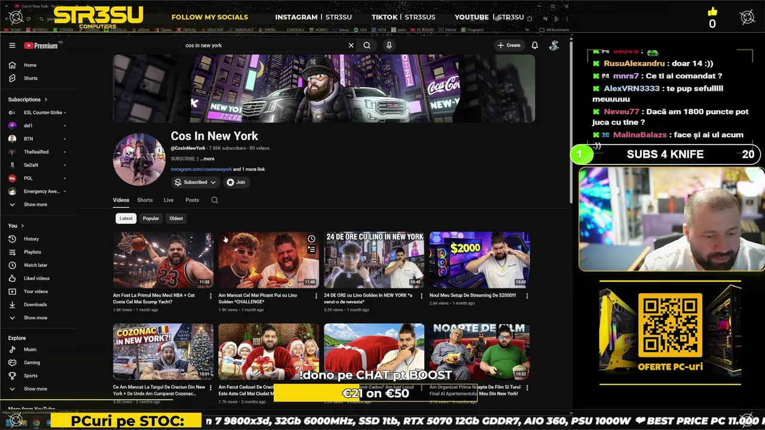The width and height of the screenshot is (765, 430).
Task: Open the instagram.com/cosinnewyork link
Action: point(201,169)
